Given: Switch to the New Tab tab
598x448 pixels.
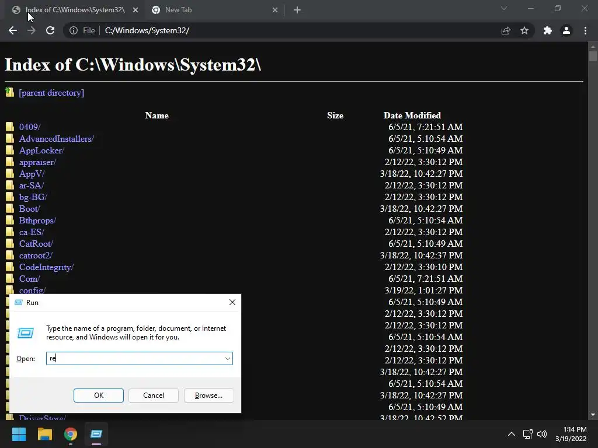Looking at the screenshot, I should 214,10.
